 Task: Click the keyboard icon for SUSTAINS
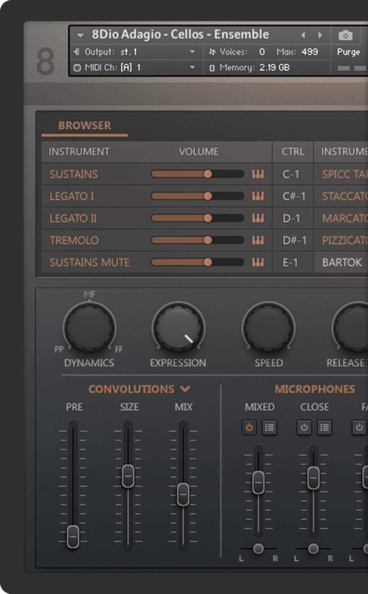pos(258,174)
